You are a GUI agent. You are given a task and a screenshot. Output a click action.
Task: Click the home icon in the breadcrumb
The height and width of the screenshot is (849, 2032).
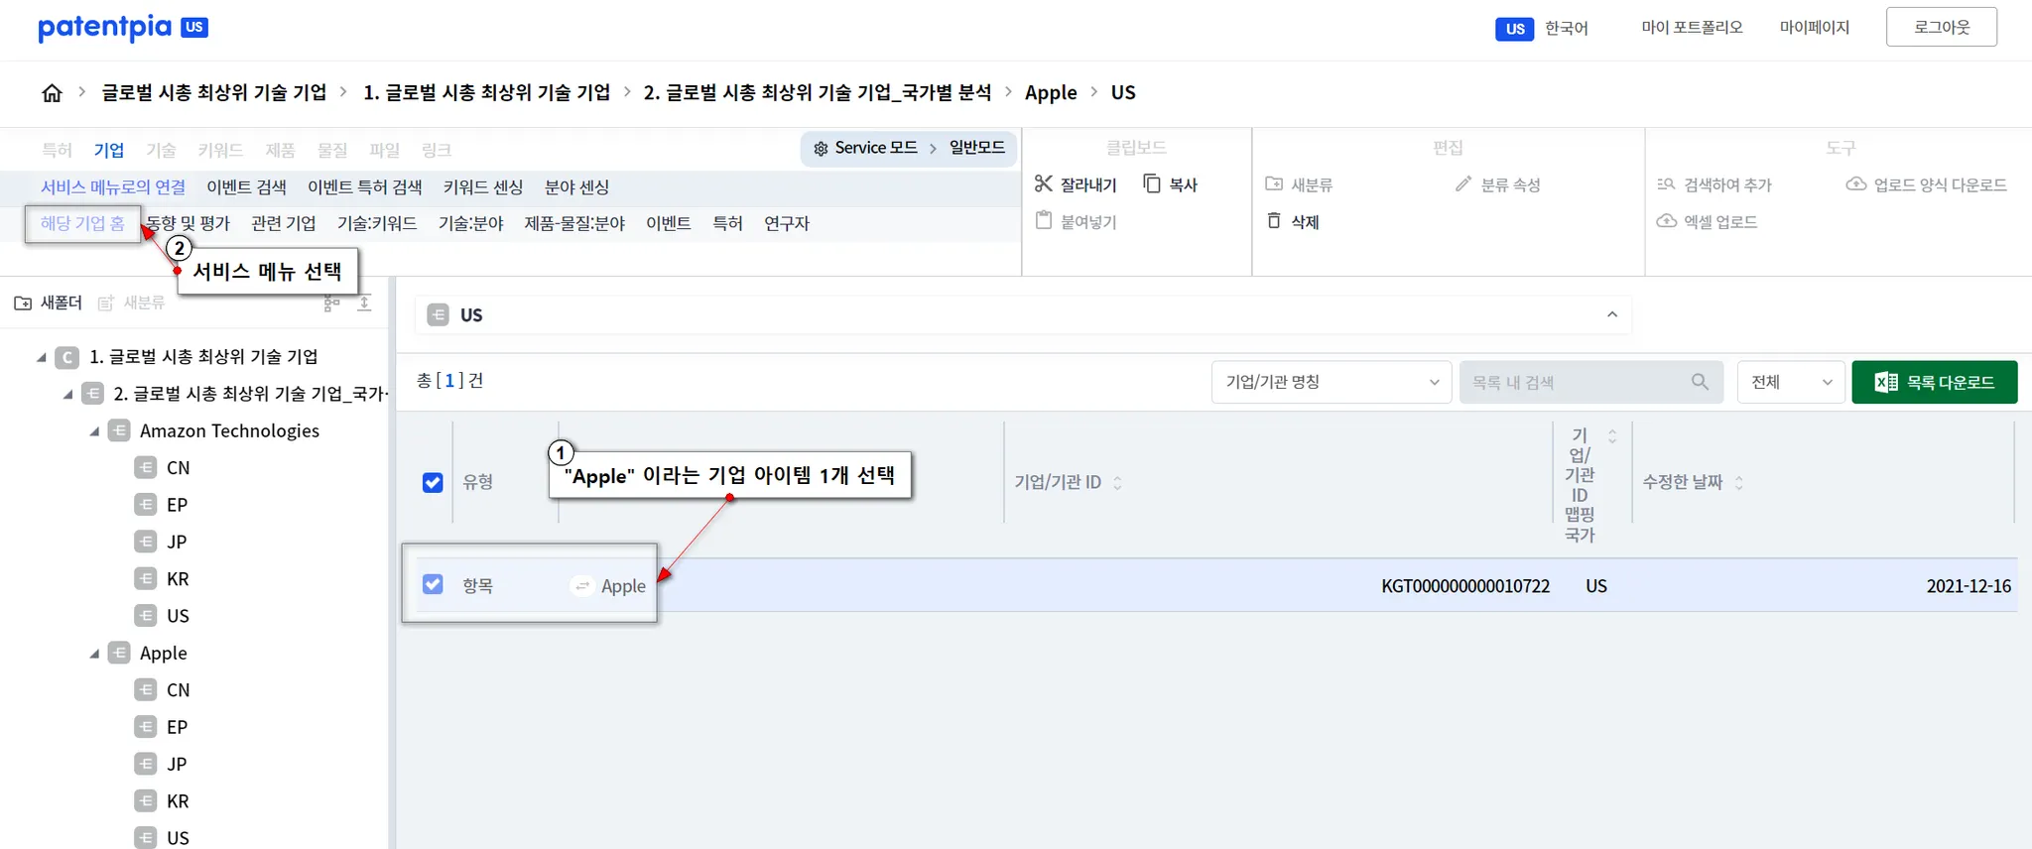tap(52, 92)
